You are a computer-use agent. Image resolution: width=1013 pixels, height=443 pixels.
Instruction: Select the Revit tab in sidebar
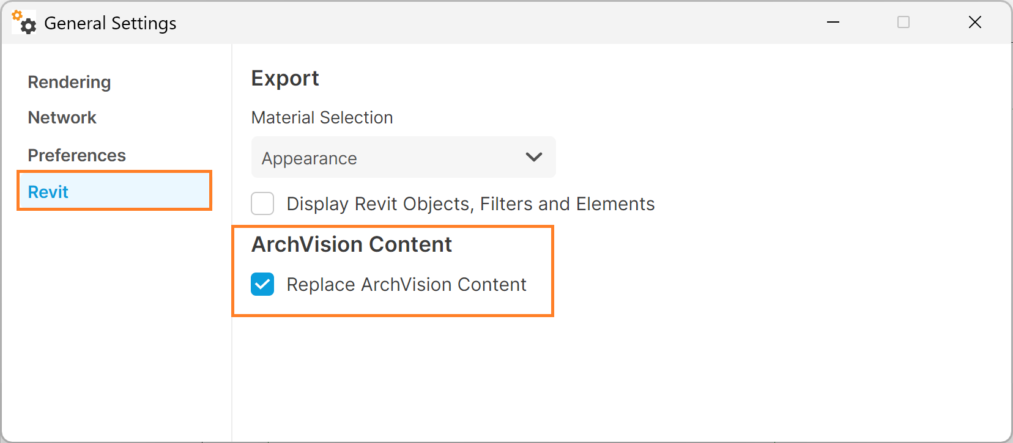click(114, 191)
